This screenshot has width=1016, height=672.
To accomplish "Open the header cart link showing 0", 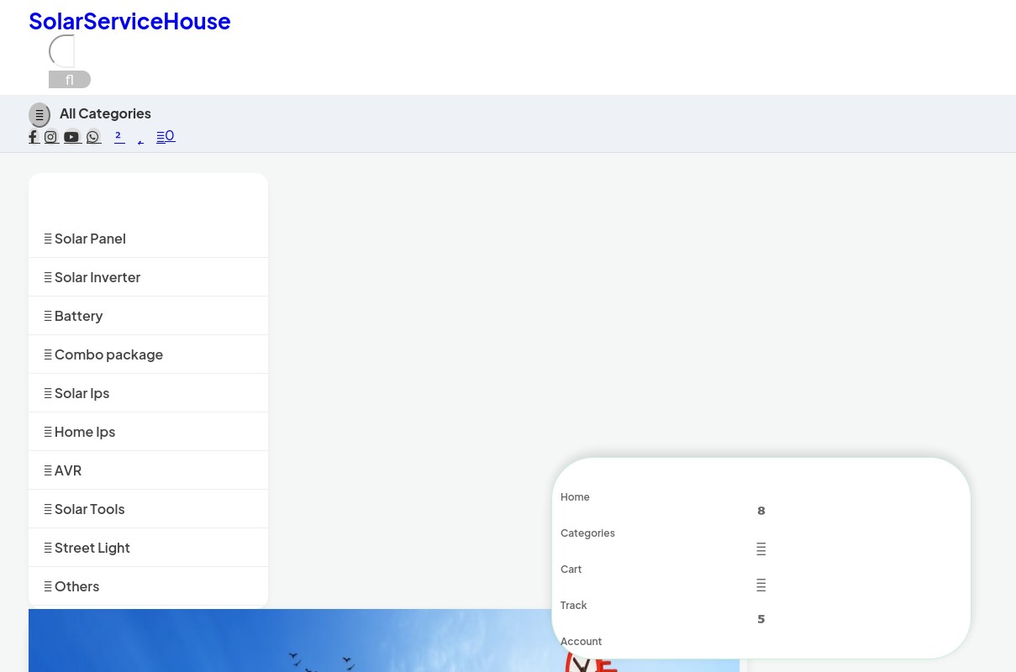I will (166, 136).
